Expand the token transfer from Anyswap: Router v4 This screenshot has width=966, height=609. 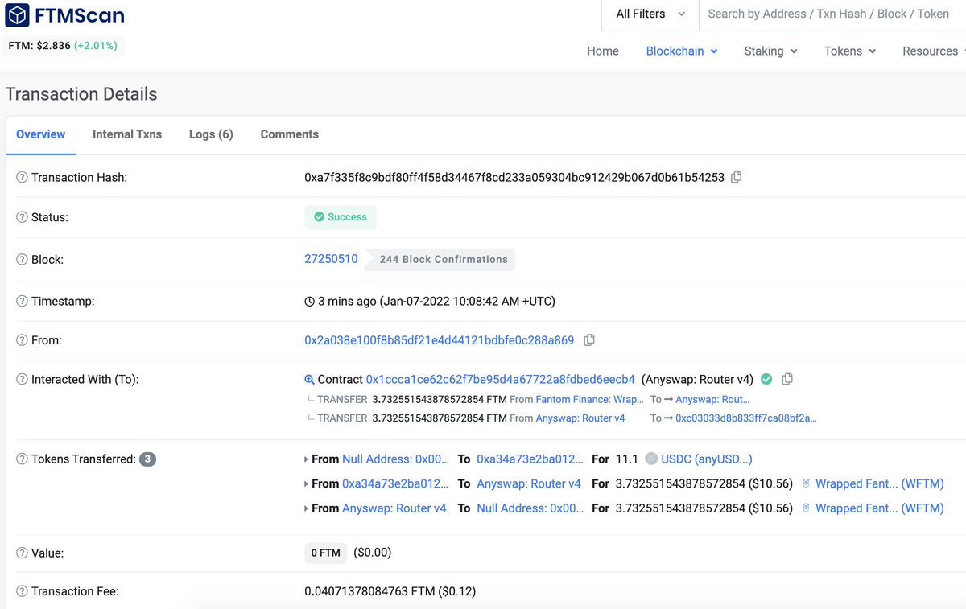(x=307, y=508)
